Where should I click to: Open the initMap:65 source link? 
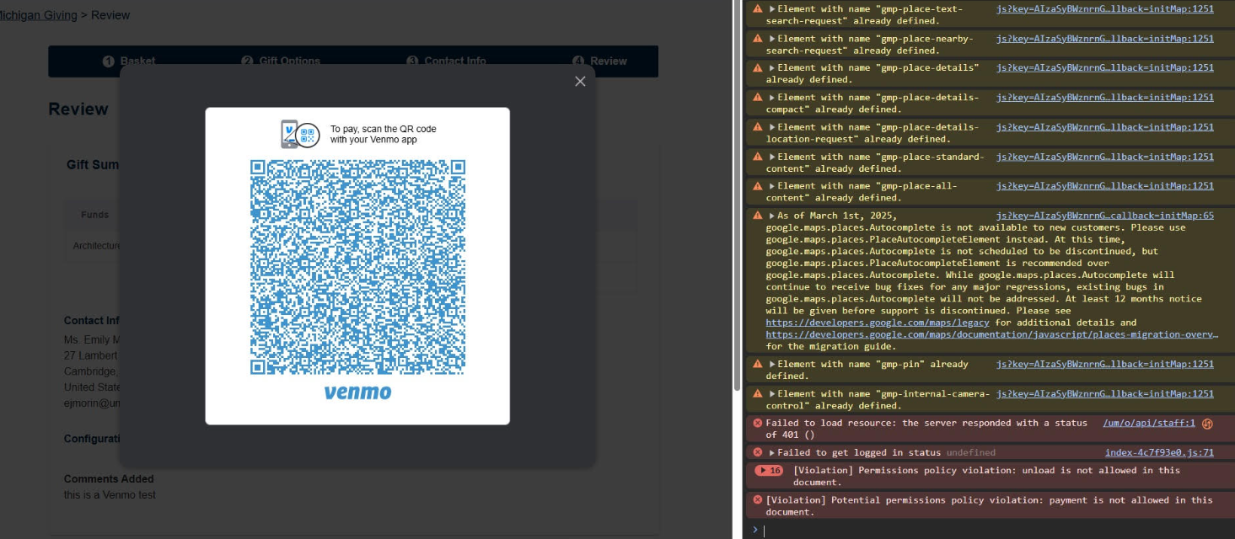(1105, 215)
